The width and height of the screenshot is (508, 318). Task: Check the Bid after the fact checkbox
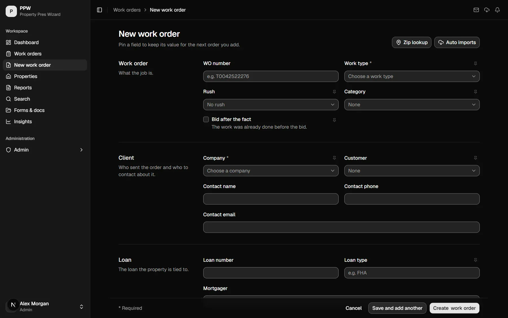pos(206,119)
